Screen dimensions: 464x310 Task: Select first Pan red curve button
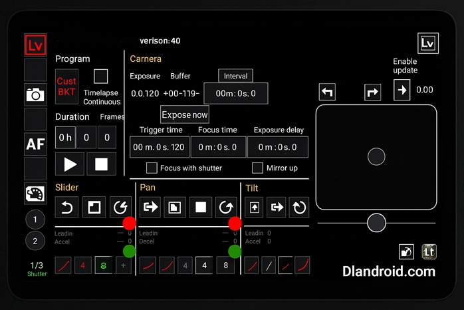pyautogui.click(x=148, y=265)
